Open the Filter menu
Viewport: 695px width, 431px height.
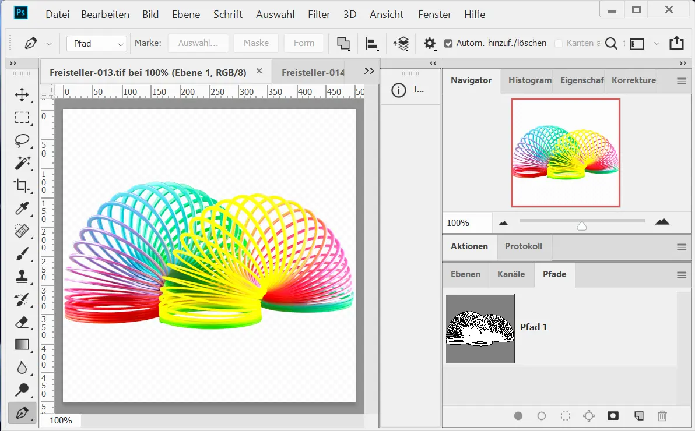[319, 15]
